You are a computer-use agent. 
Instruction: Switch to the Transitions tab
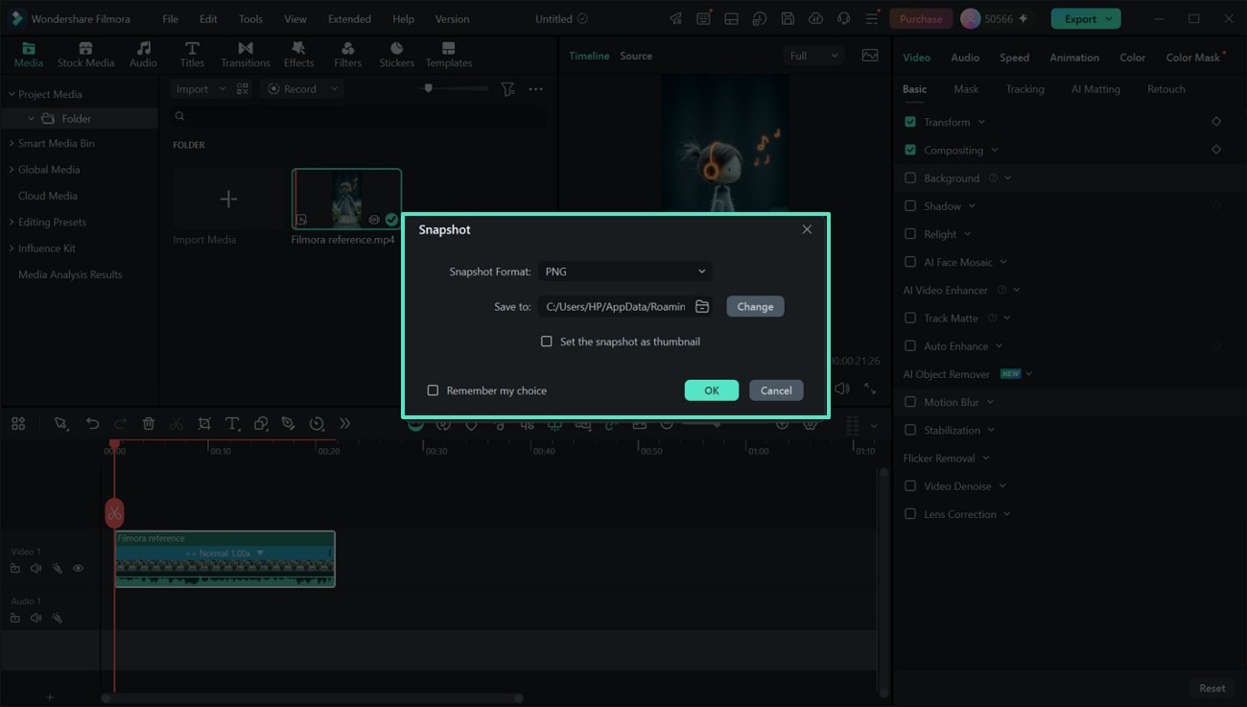pos(246,55)
